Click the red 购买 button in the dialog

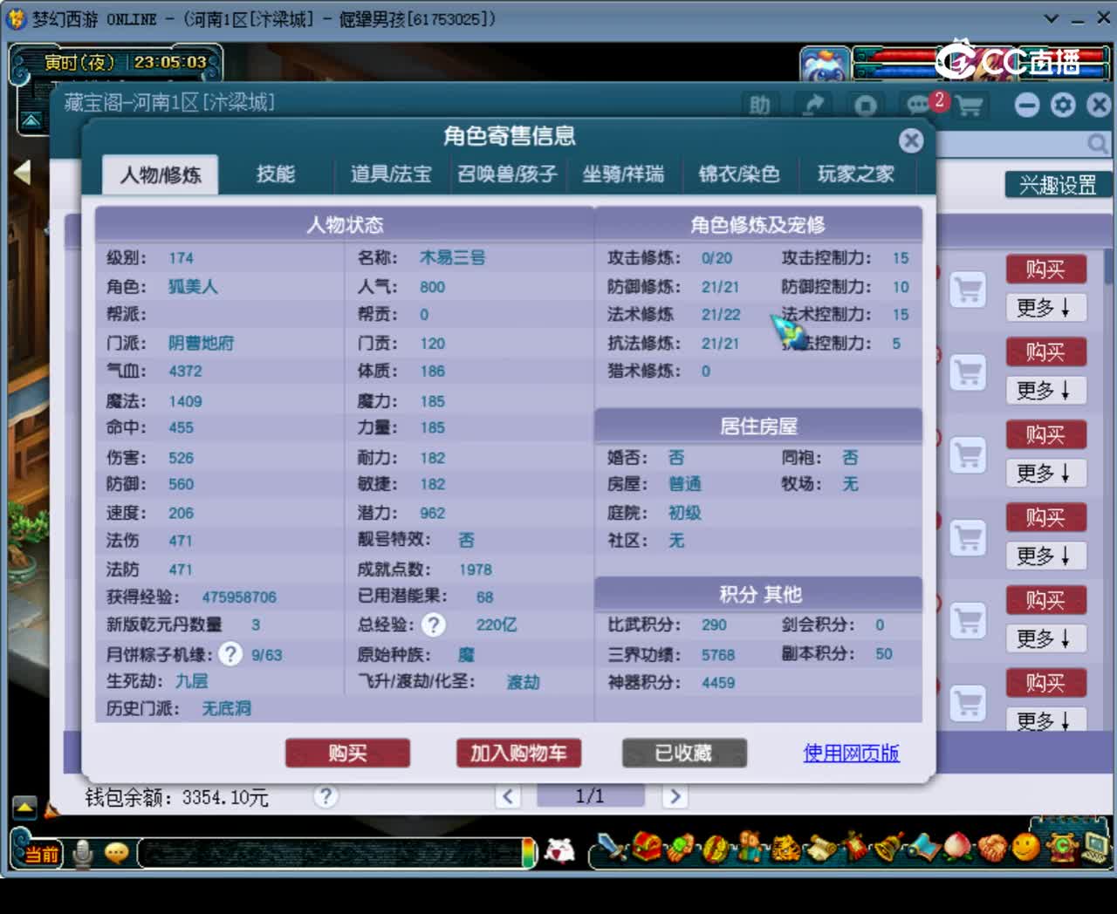click(347, 753)
